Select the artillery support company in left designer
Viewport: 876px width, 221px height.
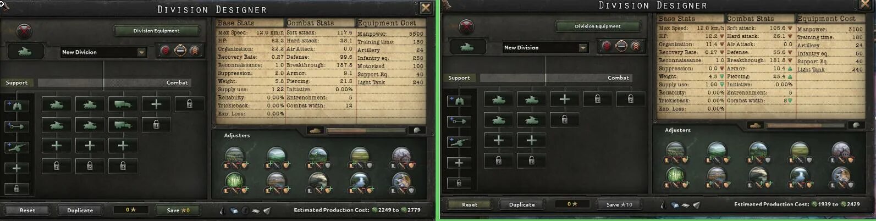[x=16, y=147]
